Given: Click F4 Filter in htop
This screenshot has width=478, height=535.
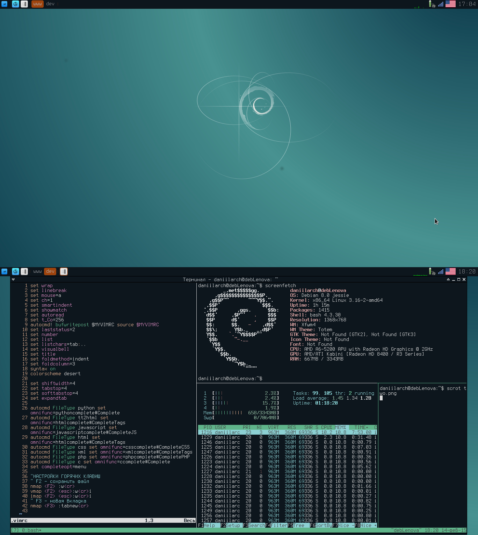Looking at the screenshot, I should (276, 525).
